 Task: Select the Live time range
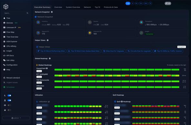click(x=128, y=4)
